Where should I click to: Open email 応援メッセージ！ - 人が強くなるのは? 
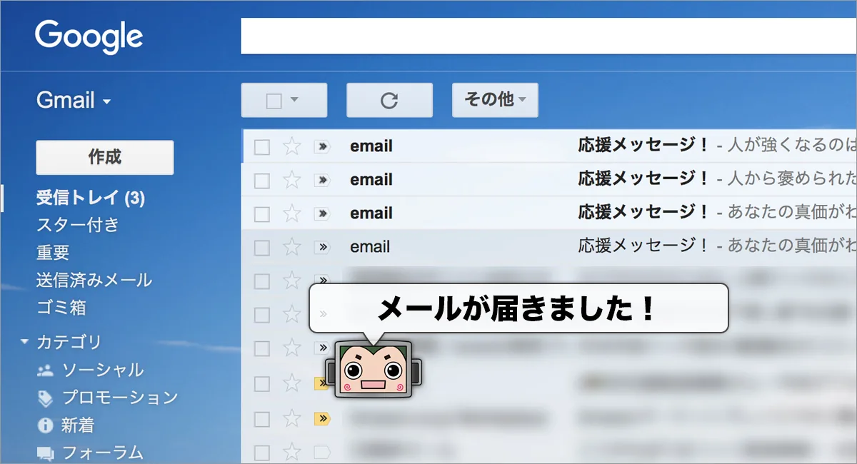(548, 146)
